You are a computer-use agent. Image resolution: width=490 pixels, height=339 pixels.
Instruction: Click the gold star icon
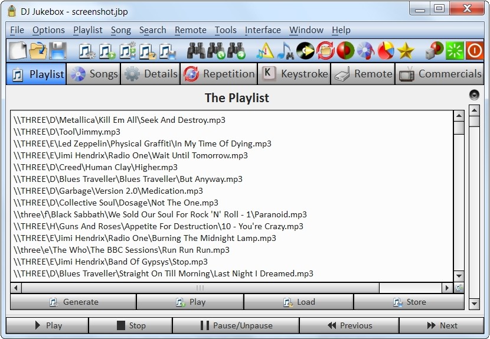click(406, 51)
